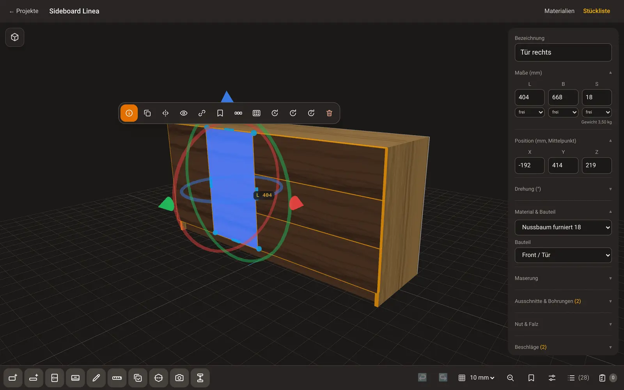
Task: Open the parts list (28)
Action: coord(578,378)
